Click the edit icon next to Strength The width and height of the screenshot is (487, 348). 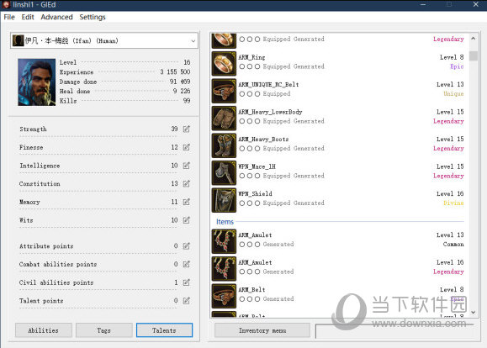pyautogui.click(x=187, y=129)
